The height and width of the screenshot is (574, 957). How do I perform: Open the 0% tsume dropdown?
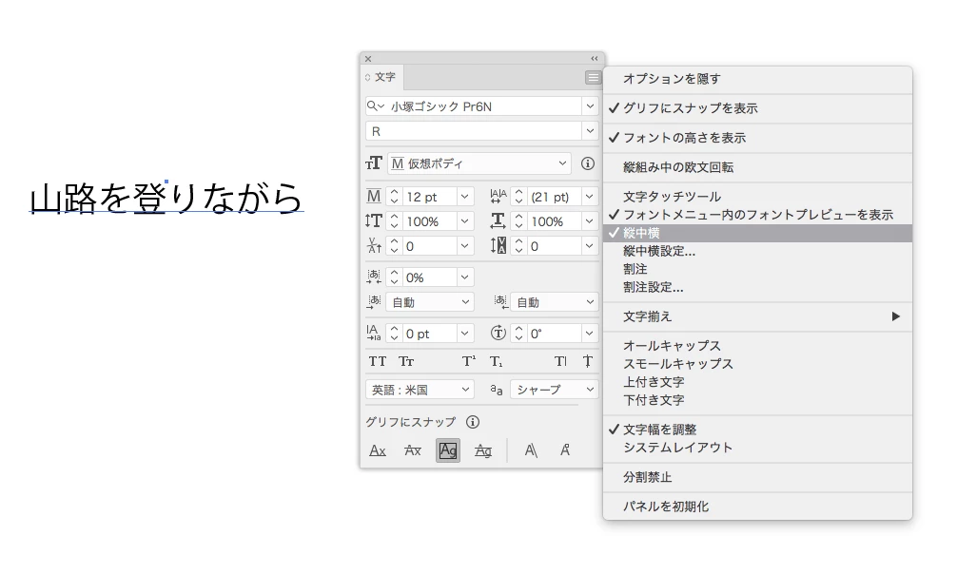[464, 277]
